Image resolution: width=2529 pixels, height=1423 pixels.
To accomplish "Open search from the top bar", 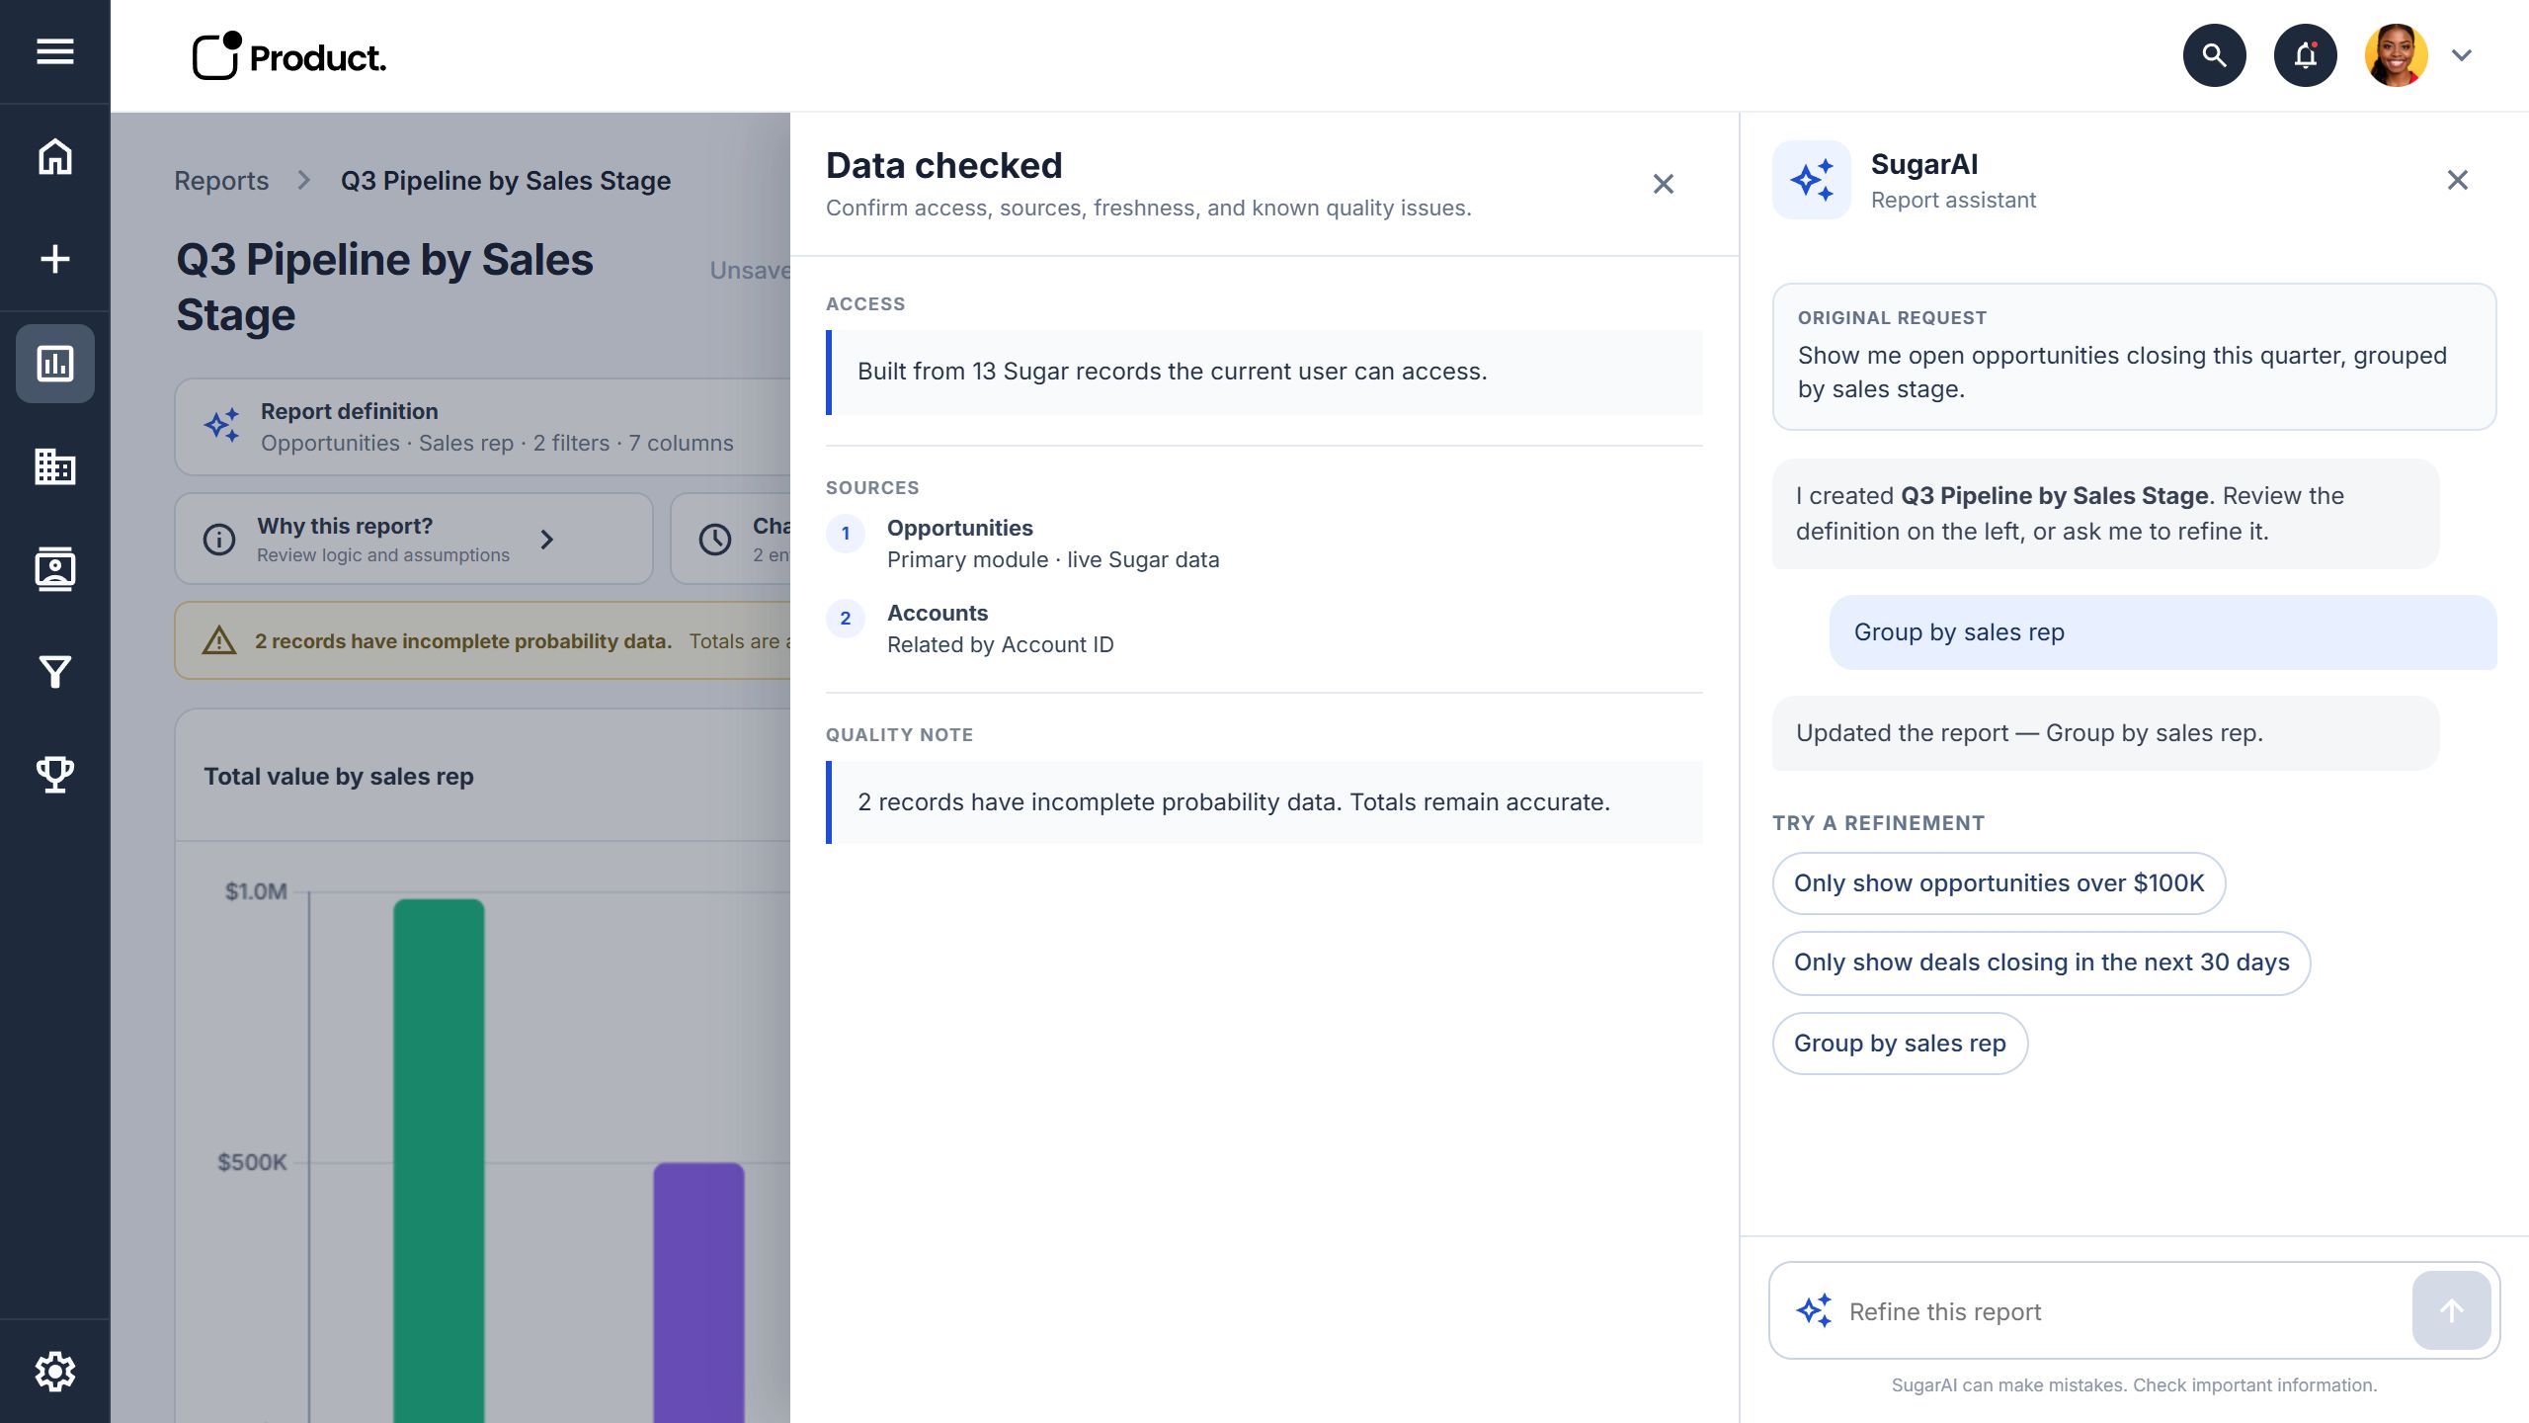I will pyautogui.click(x=2214, y=55).
